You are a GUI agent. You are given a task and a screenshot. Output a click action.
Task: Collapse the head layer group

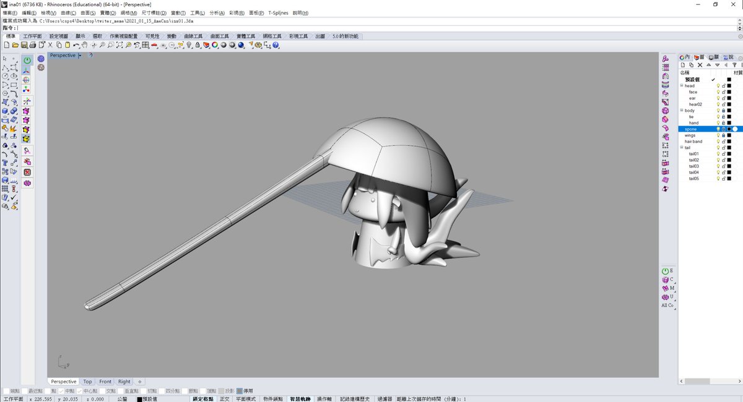pyautogui.click(x=682, y=86)
